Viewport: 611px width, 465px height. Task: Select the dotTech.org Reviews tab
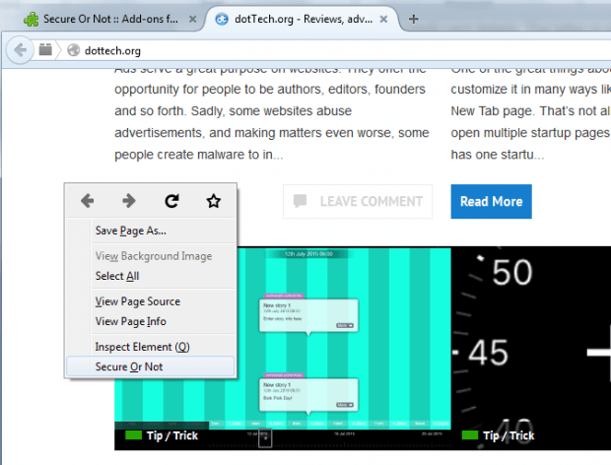click(x=304, y=19)
